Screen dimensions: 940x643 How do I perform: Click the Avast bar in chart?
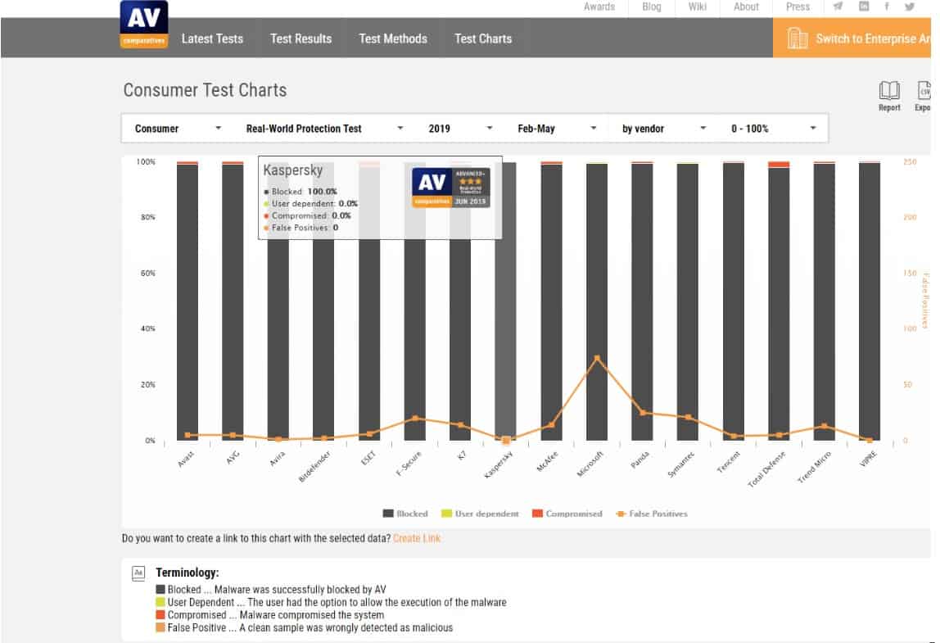188,301
